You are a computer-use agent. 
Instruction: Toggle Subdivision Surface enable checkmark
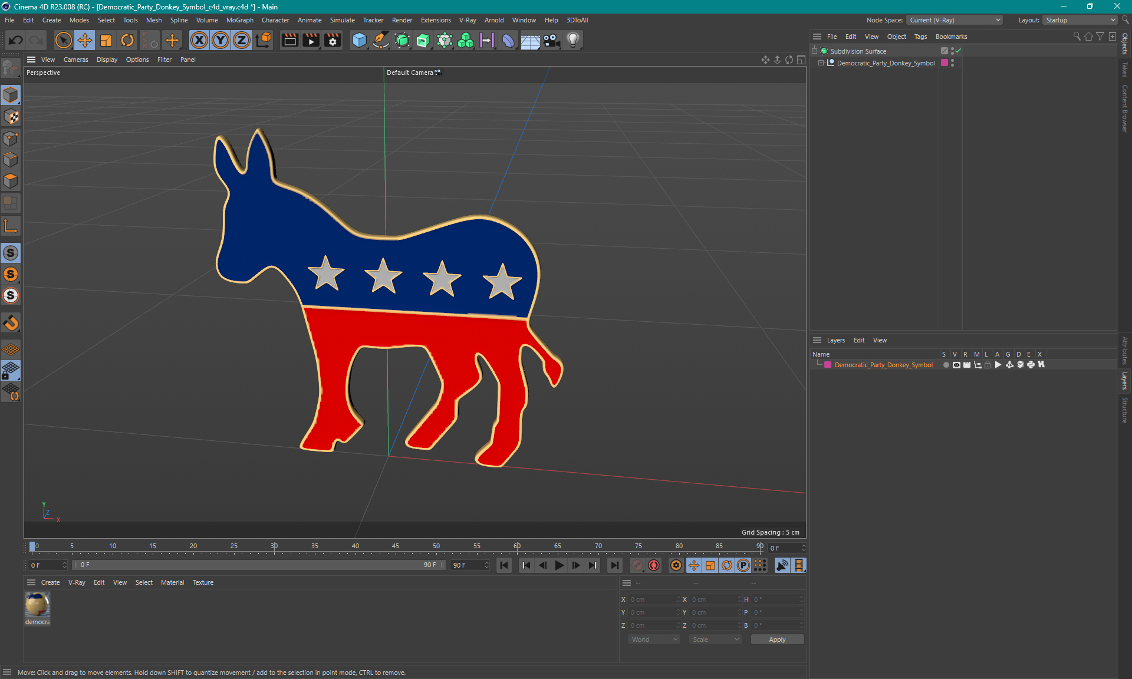pos(959,51)
